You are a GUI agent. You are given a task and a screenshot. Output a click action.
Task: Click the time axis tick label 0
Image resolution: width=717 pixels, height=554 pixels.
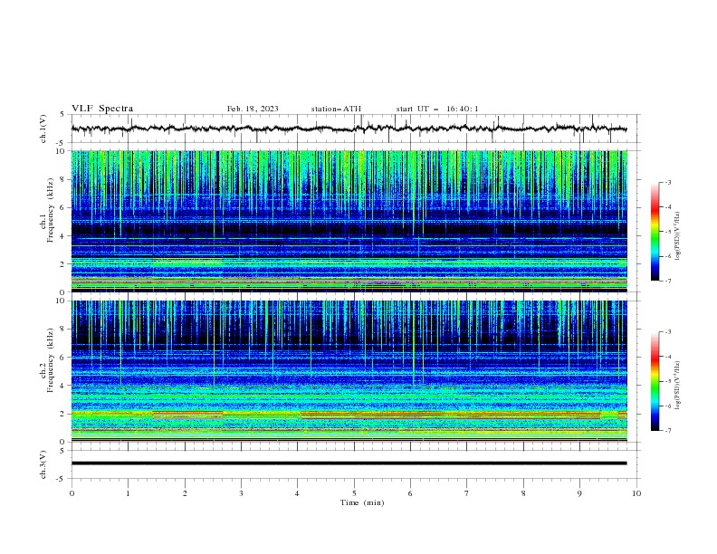pyautogui.click(x=72, y=493)
